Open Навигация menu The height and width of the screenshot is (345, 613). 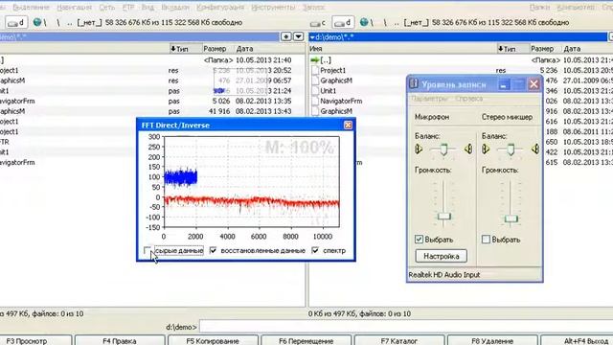[75, 8]
